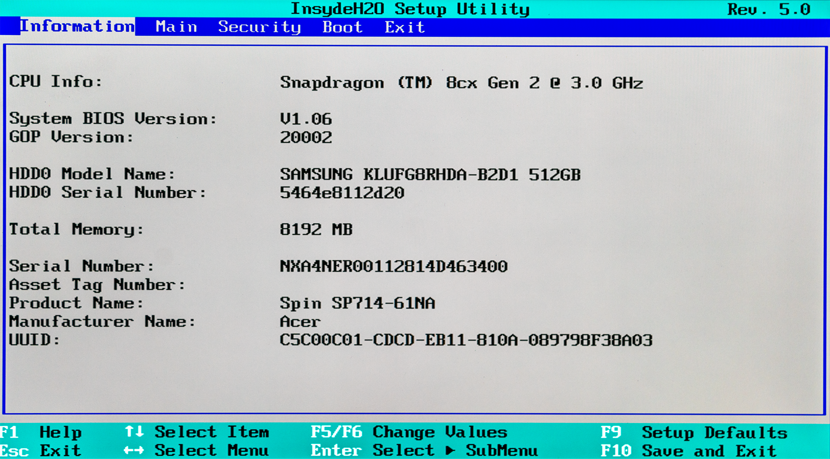Open the Boot menu tab
Viewport: 830px width, 459px height.
point(343,27)
